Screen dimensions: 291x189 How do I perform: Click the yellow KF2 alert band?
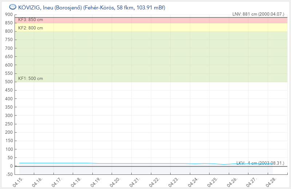click(x=145, y=27)
